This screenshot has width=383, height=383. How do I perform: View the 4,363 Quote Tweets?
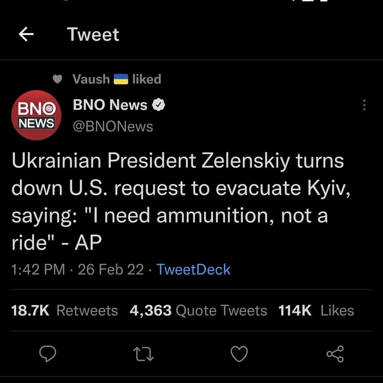pos(198,311)
